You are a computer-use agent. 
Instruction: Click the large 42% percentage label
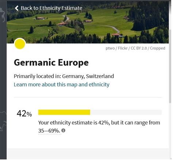pyautogui.click(x=24, y=113)
